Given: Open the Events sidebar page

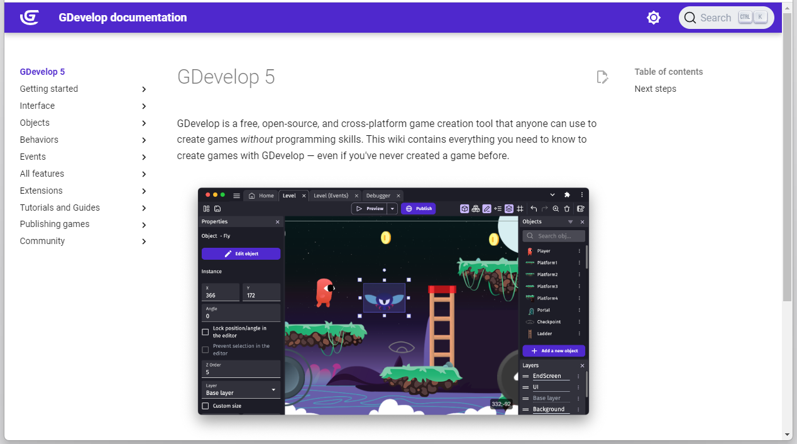Looking at the screenshot, I should [33, 157].
